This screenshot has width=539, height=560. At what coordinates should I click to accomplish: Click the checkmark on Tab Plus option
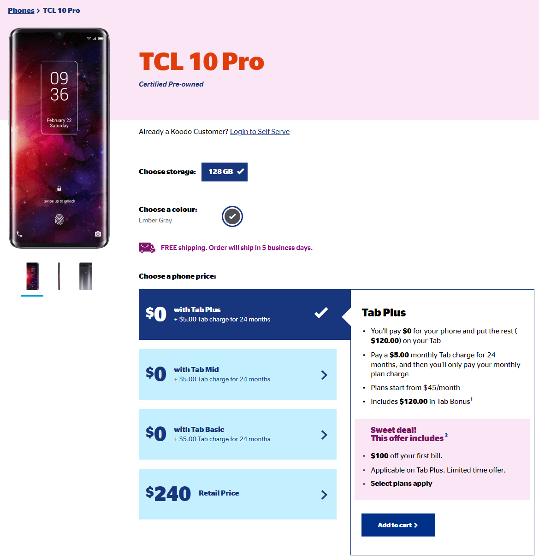321,313
